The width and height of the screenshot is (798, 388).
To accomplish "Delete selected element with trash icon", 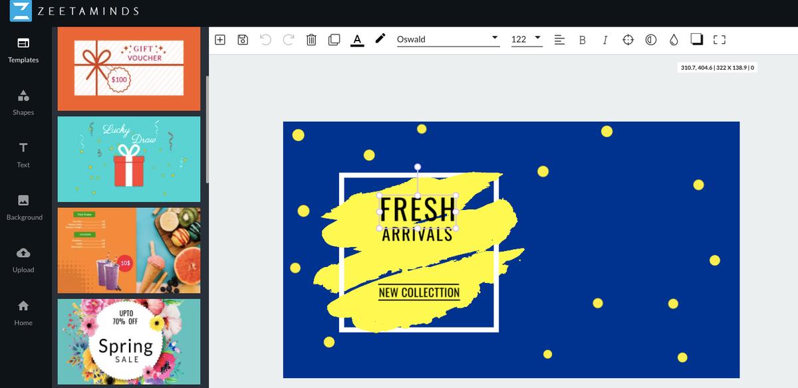I will 311,40.
